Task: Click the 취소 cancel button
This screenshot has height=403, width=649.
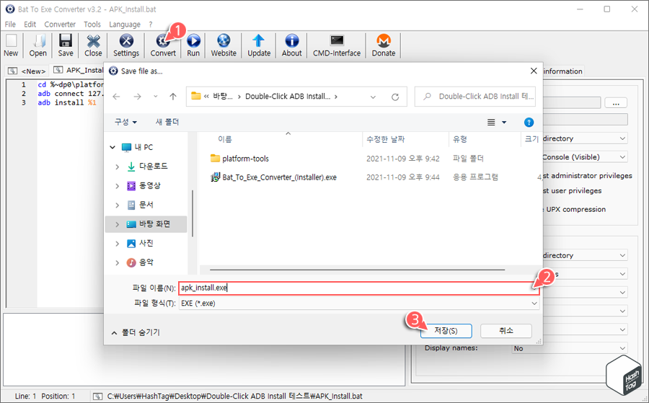Action: coord(505,331)
